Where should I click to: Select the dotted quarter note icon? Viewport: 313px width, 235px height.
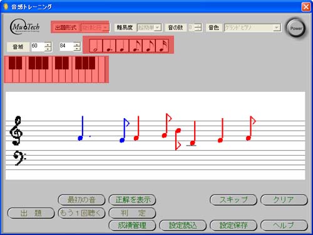click(109, 46)
